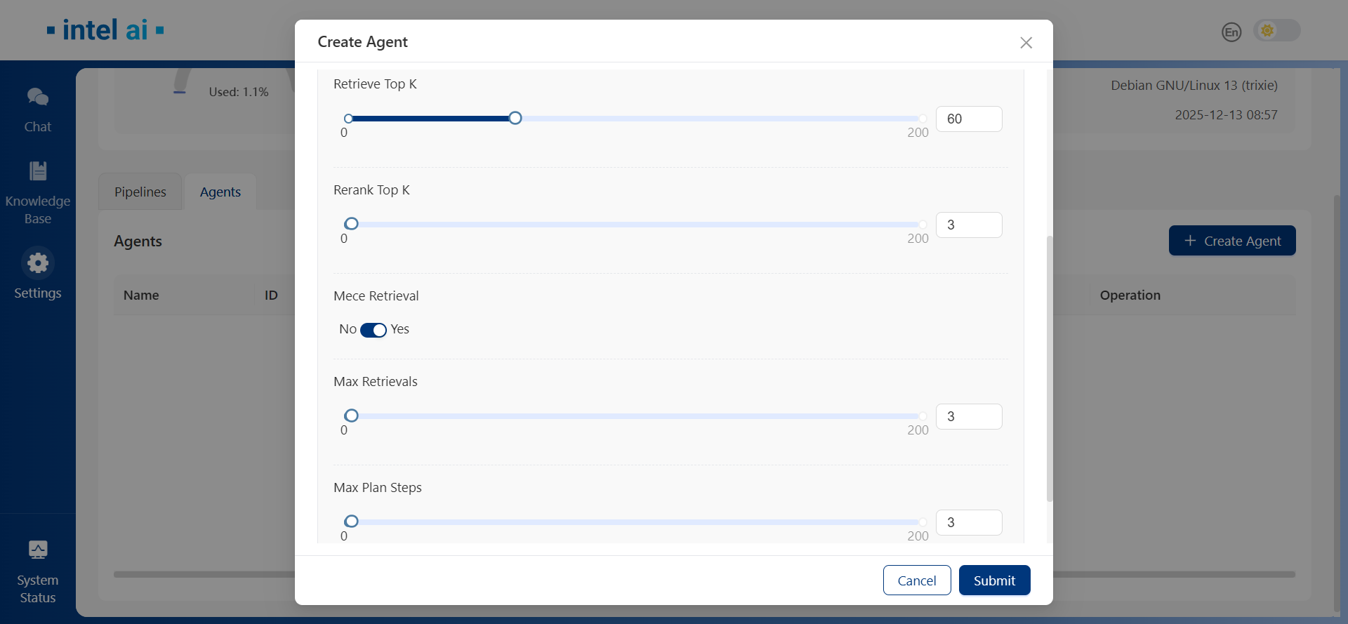The image size is (1348, 624).
Task: Switch to the Agents tab
Action: 220,192
